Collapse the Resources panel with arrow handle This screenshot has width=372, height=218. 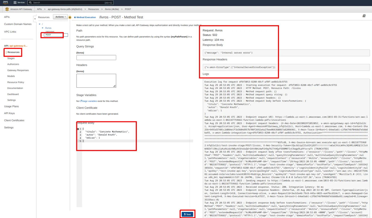click(x=35, y=19)
